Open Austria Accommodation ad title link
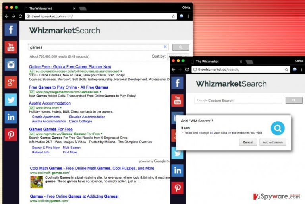Screen dimensions: 305x204 (x=50, y=103)
